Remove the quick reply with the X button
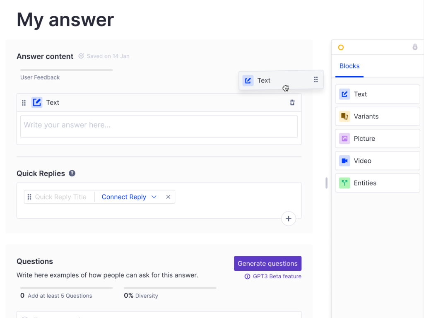 (168, 197)
